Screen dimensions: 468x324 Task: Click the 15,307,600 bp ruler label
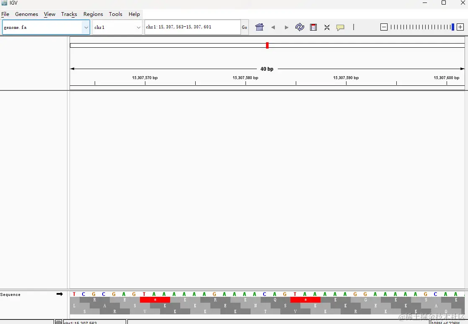pos(447,78)
